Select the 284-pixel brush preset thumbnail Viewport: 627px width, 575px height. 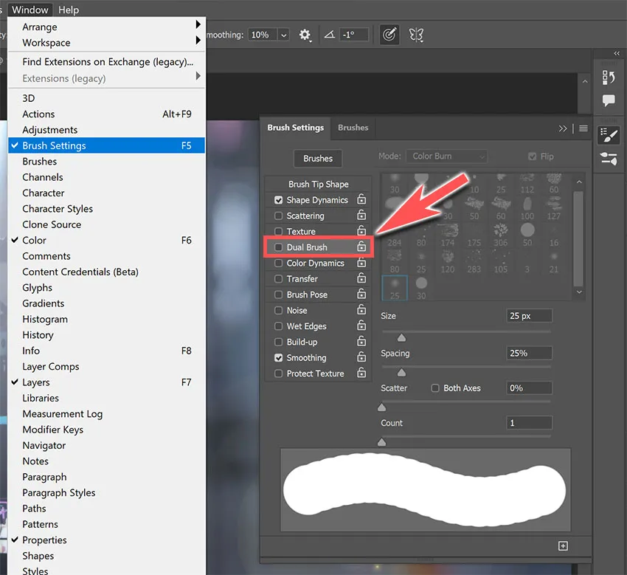394,236
